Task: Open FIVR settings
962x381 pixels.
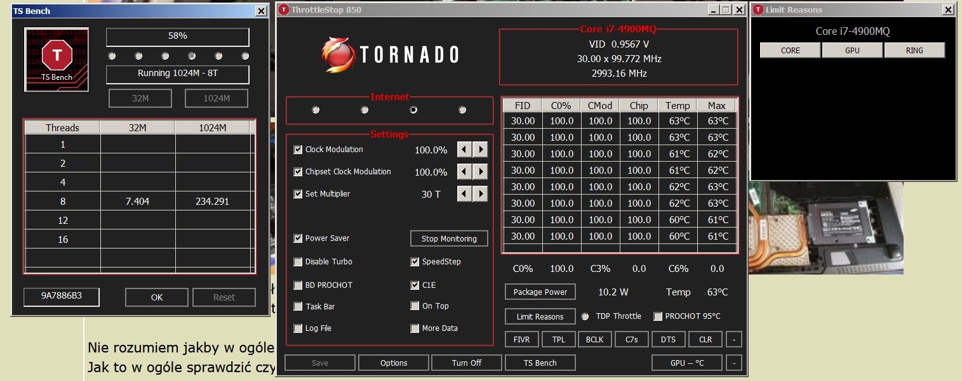Action: (x=522, y=339)
